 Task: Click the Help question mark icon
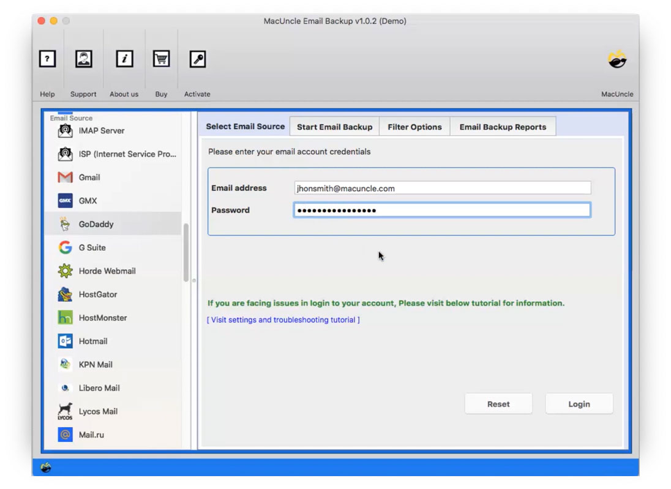[x=47, y=59]
